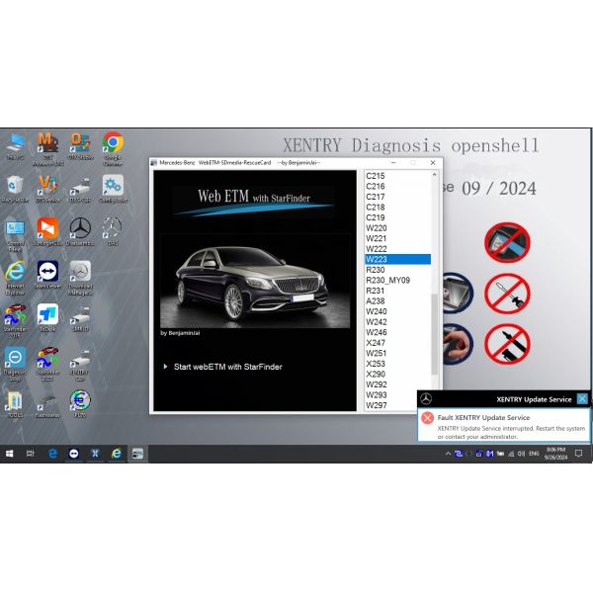
Task: Click the Windows Start button
Action: click(x=9, y=453)
